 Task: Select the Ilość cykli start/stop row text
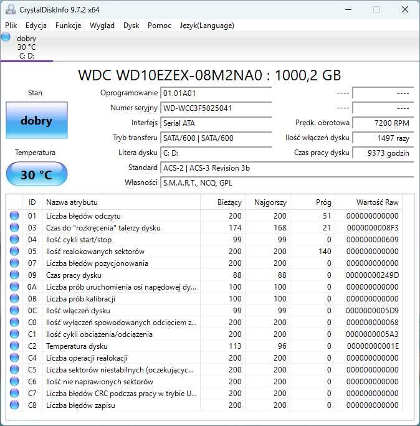[79, 240]
